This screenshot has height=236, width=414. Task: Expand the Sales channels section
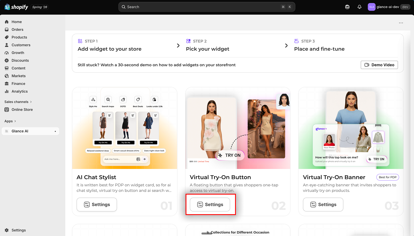18,102
